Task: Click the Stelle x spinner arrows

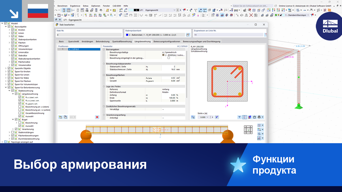Action: (x=210, y=117)
